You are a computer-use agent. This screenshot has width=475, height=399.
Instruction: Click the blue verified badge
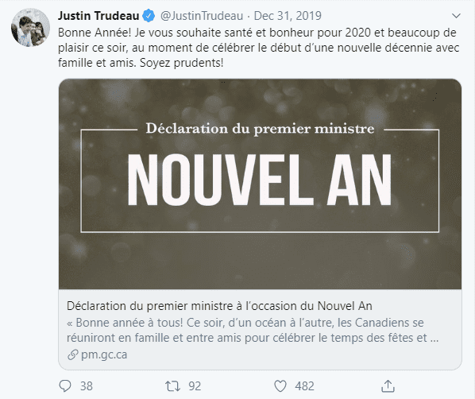[149, 16]
